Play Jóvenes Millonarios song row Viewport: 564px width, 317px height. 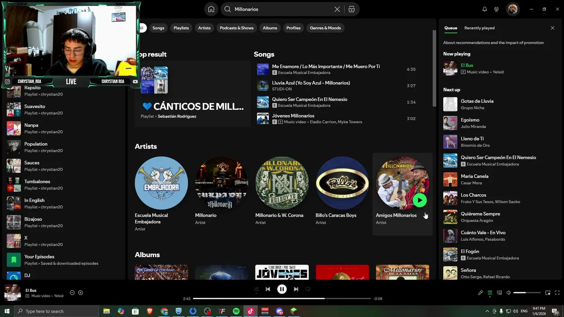click(338, 119)
